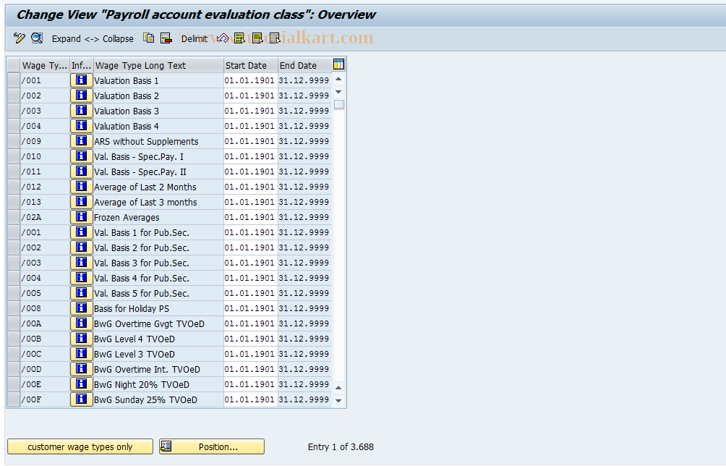The image size is (726, 466).
Task: Click info icon for Valuation Basis 4
Action: pyautogui.click(x=82, y=126)
